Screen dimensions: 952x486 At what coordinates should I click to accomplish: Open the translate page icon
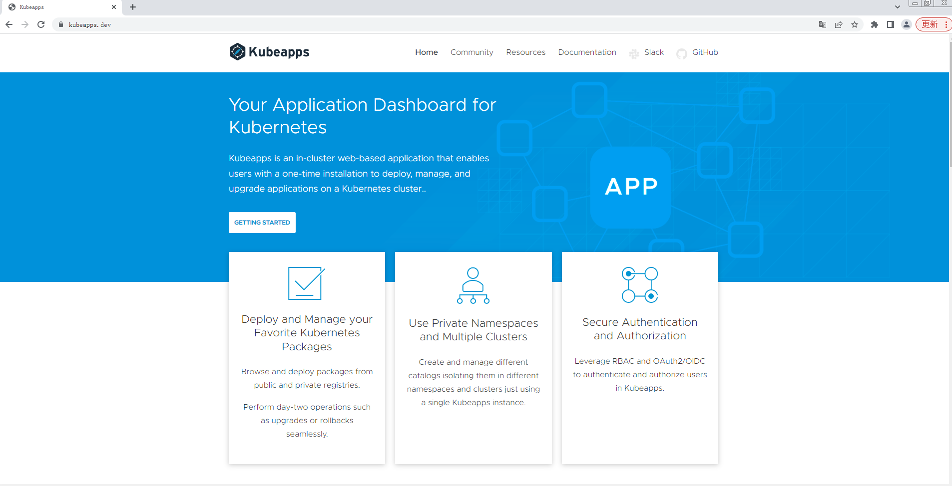point(823,24)
